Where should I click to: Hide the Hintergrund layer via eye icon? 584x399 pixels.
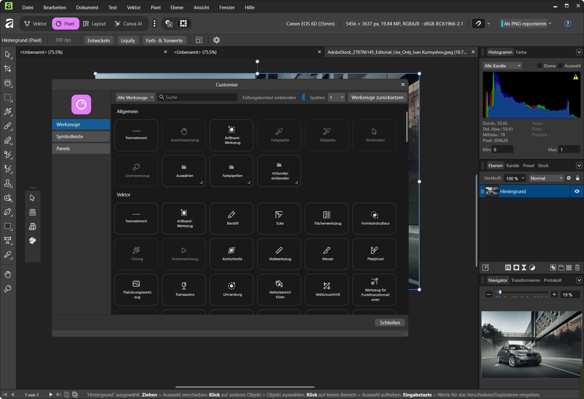[577, 191]
